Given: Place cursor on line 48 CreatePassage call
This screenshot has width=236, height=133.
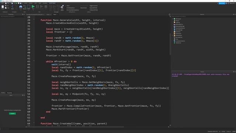Looking at the screenshot, I should coord(74,76).
